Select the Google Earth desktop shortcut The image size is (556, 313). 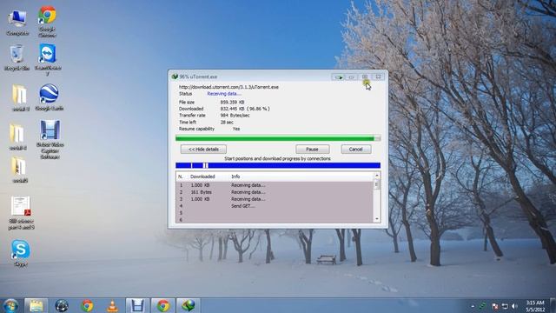tap(50, 97)
